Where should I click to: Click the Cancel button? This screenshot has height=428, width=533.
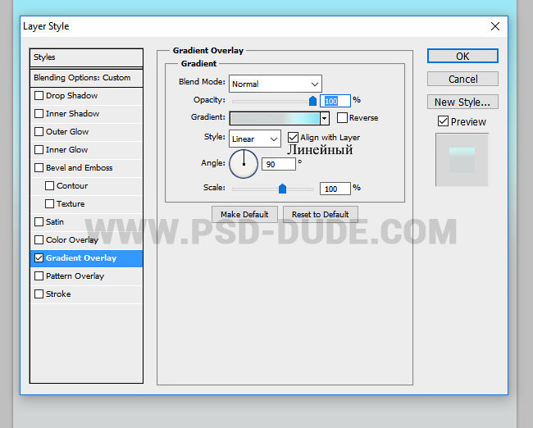point(462,79)
